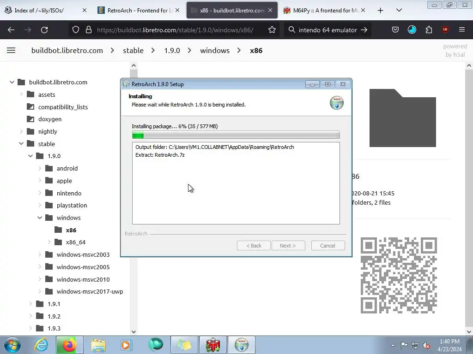This screenshot has height=354, width=473.
Task: Click the QR code image
Action: 399,276
